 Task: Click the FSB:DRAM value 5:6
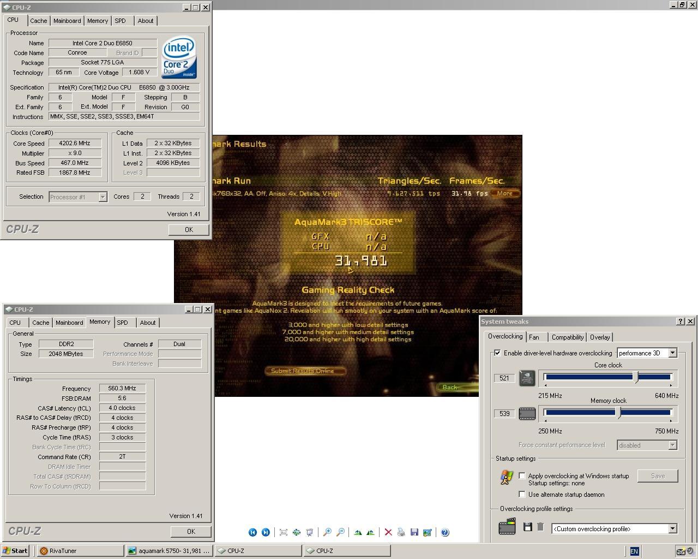(x=122, y=398)
